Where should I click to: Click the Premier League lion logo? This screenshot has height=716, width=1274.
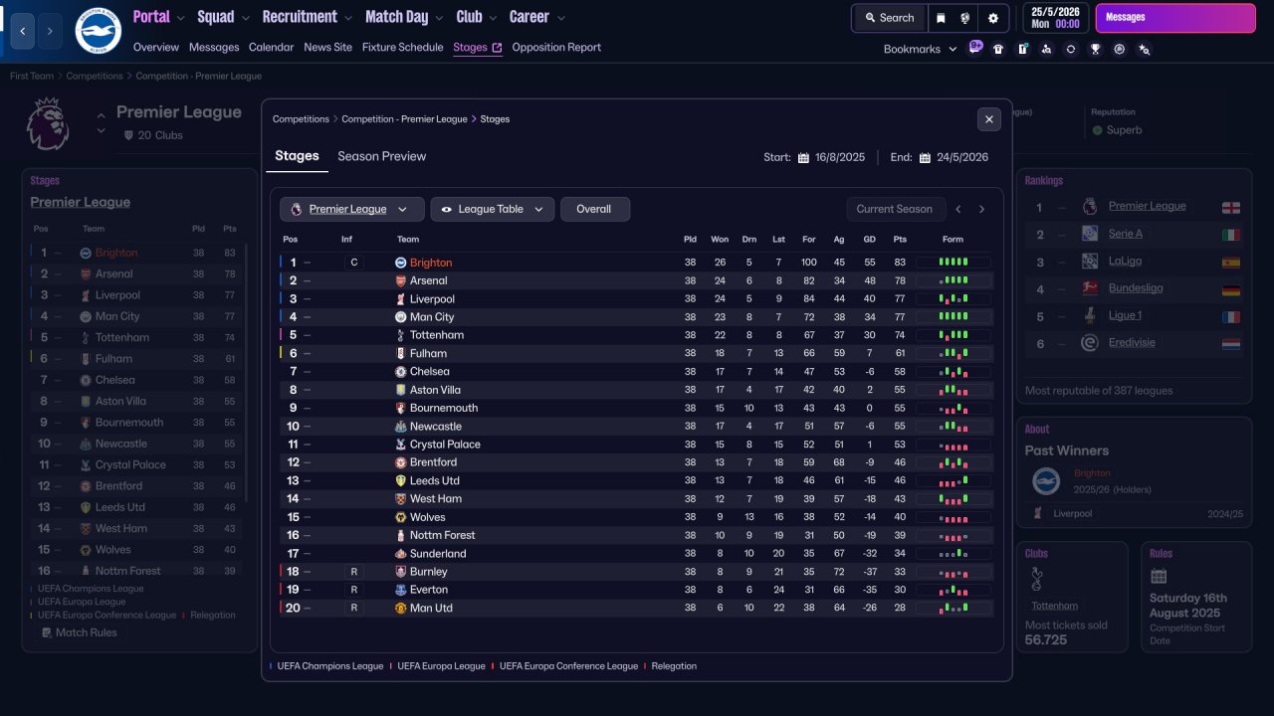tap(47, 123)
